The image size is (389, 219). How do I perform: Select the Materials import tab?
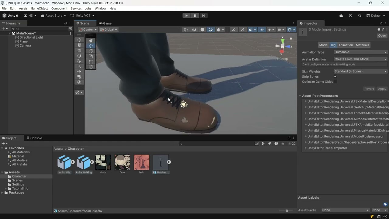pos(362,45)
